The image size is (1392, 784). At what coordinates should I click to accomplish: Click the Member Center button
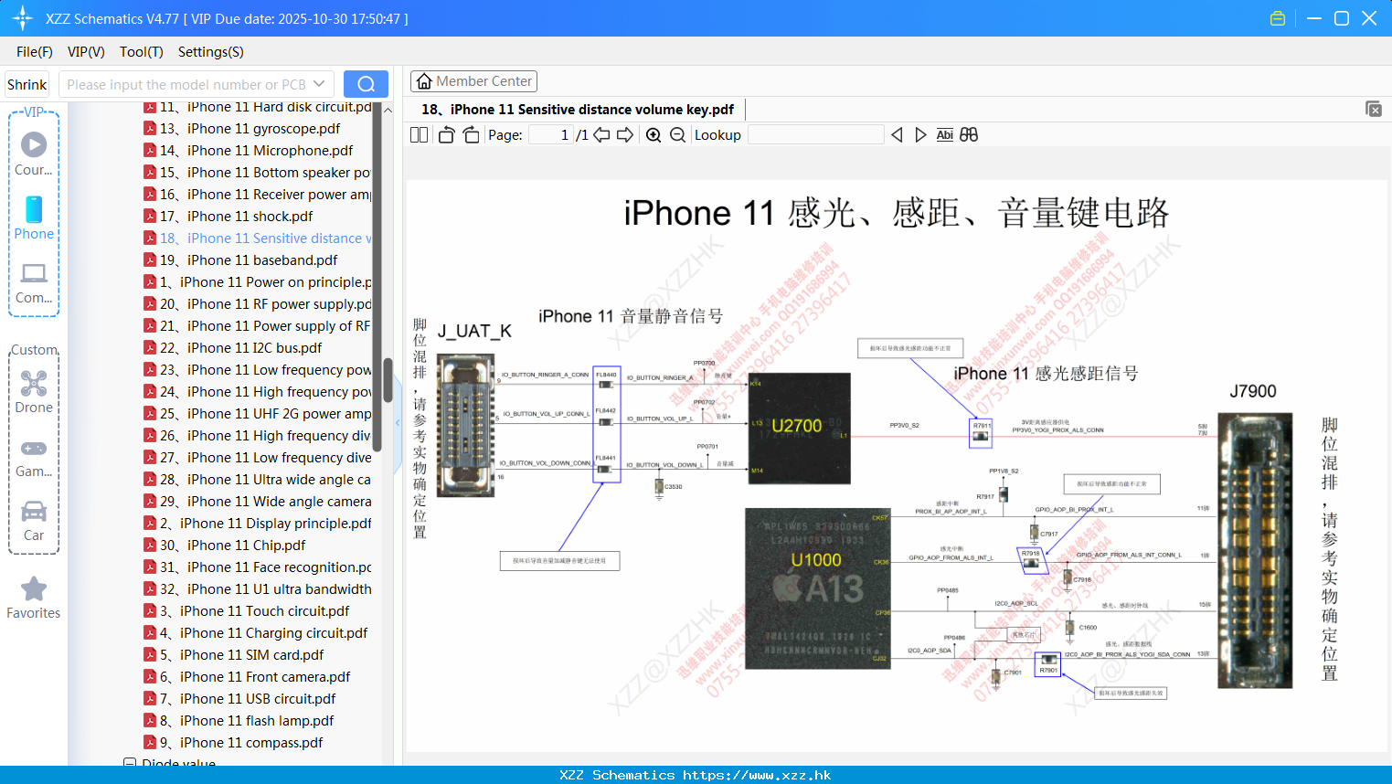[x=473, y=81]
